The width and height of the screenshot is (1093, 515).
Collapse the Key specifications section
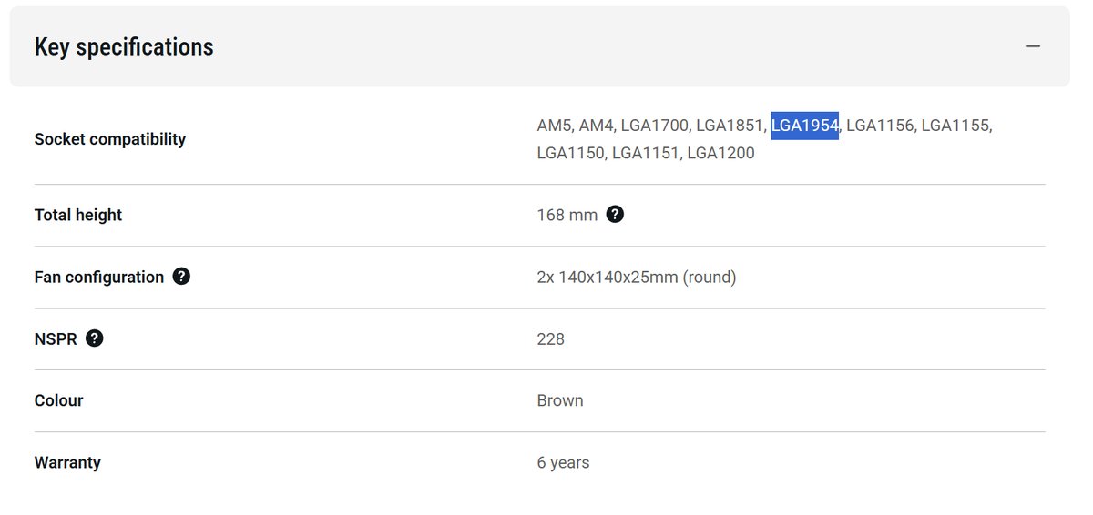coord(1032,46)
